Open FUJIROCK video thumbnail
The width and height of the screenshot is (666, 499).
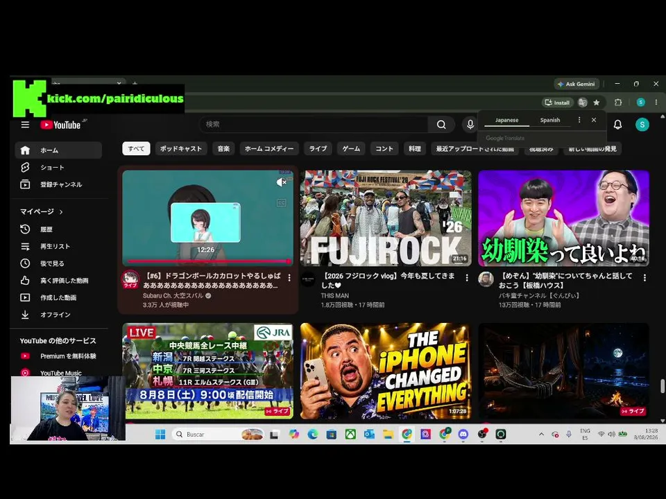pos(386,218)
